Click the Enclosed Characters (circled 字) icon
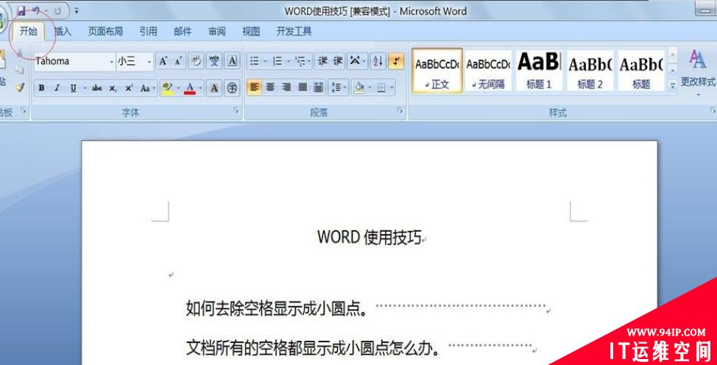The image size is (717, 365). [233, 88]
